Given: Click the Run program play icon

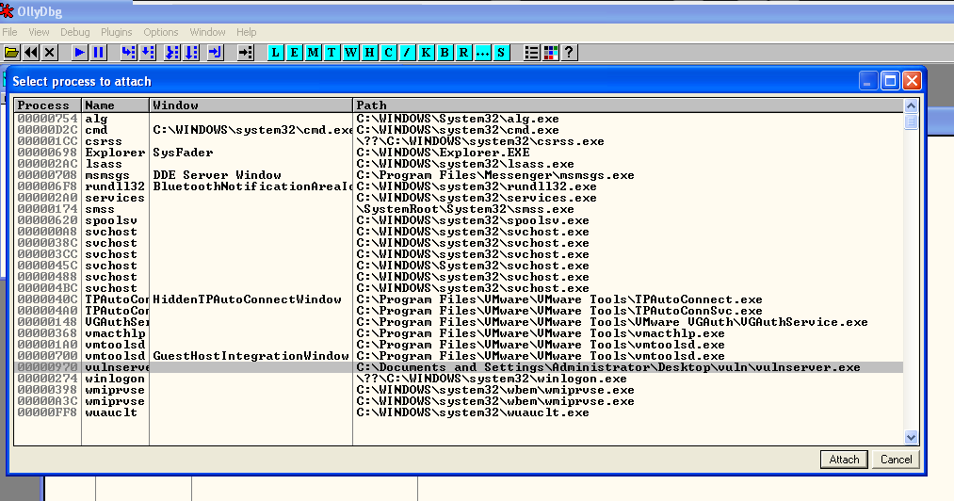Looking at the screenshot, I should (x=79, y=53).
